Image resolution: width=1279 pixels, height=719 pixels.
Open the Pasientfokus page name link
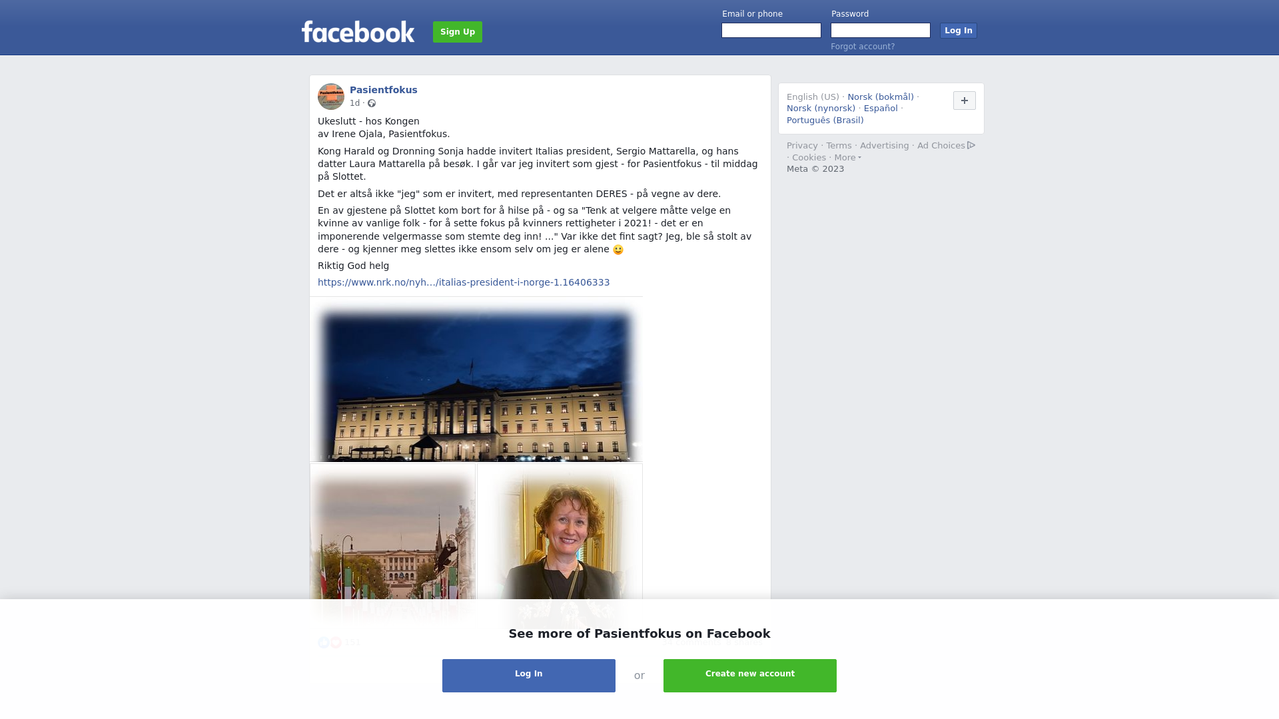384,90
